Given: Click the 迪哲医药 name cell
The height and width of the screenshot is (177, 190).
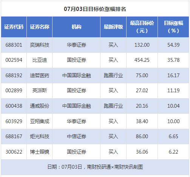Looking at the screenshot, I should click(40, 75).
